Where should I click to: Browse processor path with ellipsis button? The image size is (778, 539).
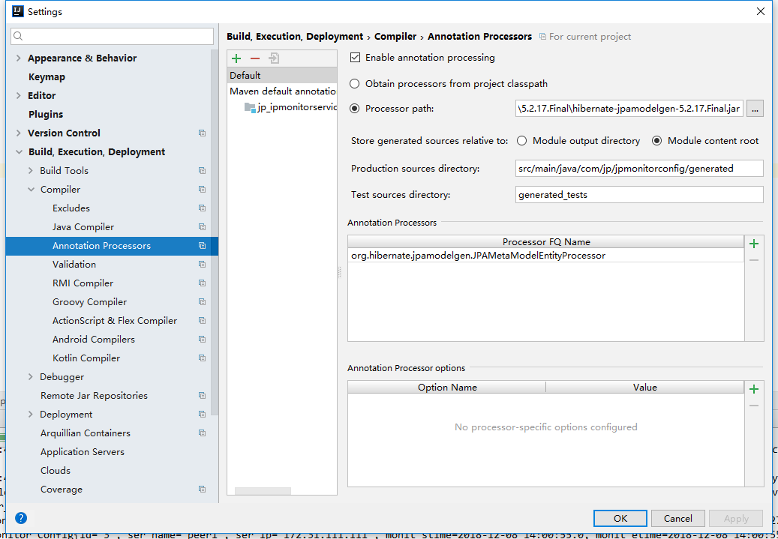[755, 109]
